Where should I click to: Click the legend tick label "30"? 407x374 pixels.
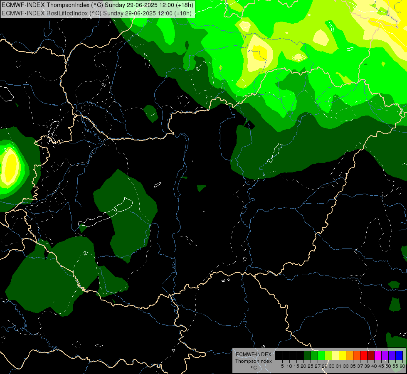332,366
